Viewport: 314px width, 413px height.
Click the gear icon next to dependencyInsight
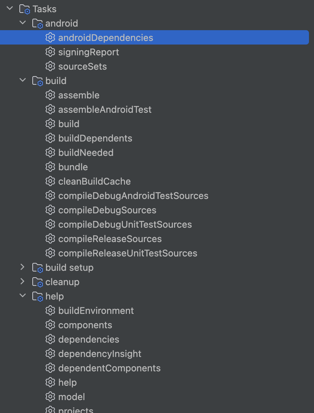click(x=51, y=353)
